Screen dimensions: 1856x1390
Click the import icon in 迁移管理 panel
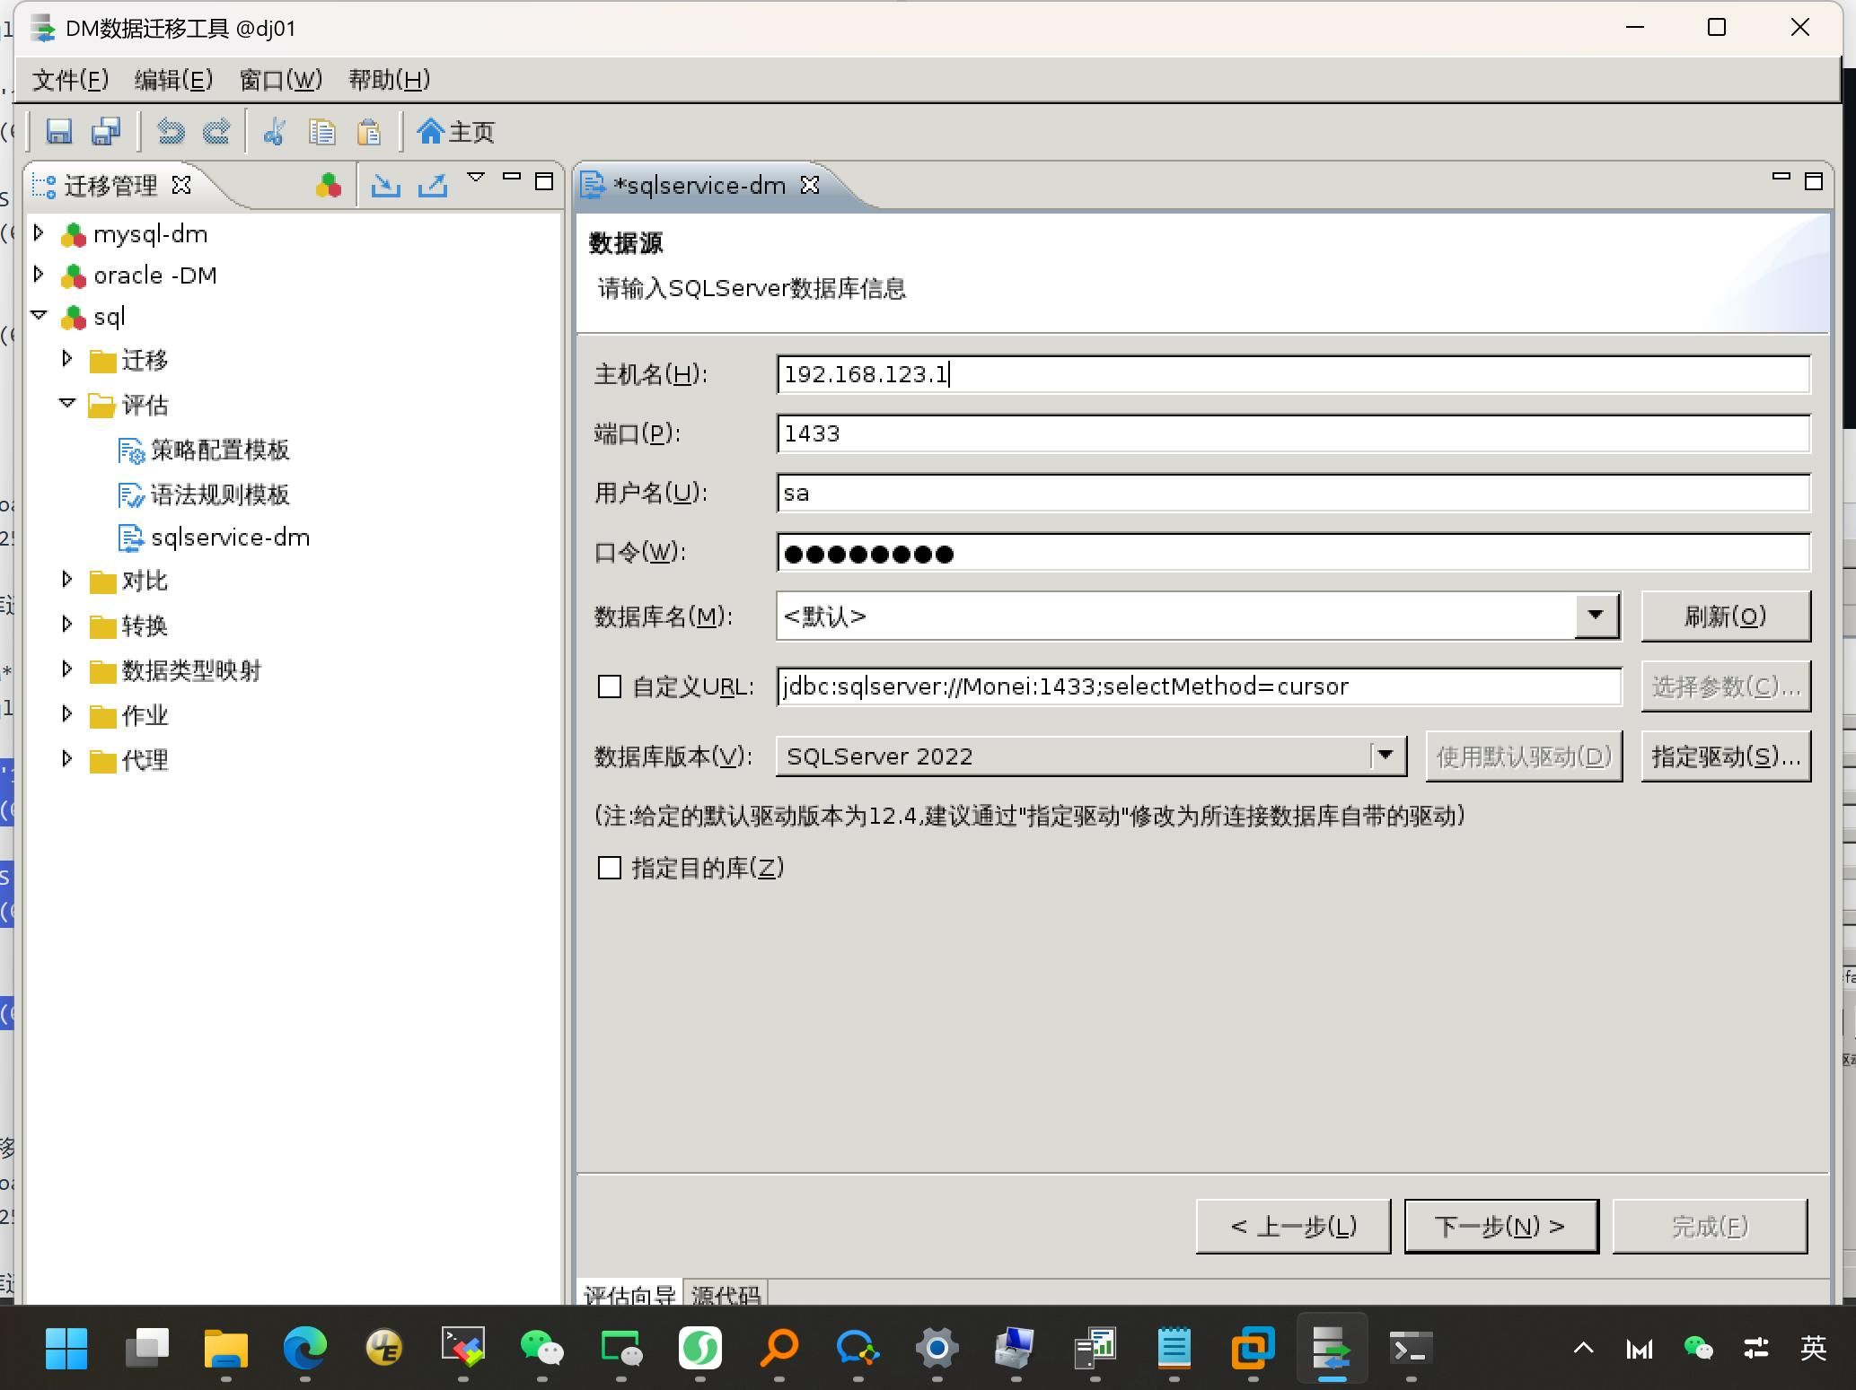pos(386,185)
